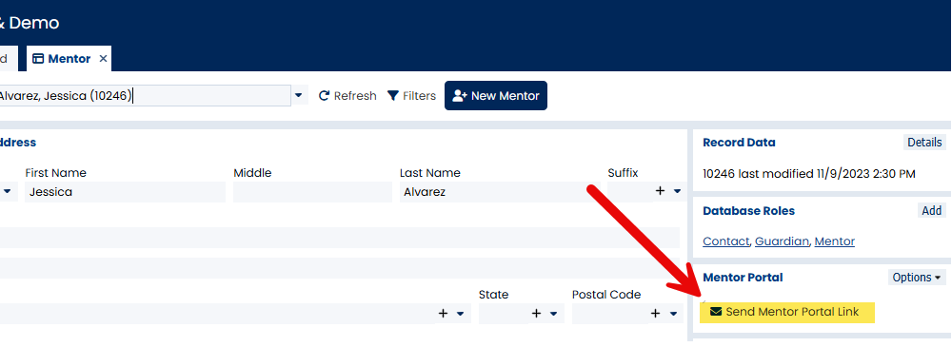This screenshot has width=952, height=347.
Task: Add a Database Role
Action: pyautogui.click(x=931, y=210)
